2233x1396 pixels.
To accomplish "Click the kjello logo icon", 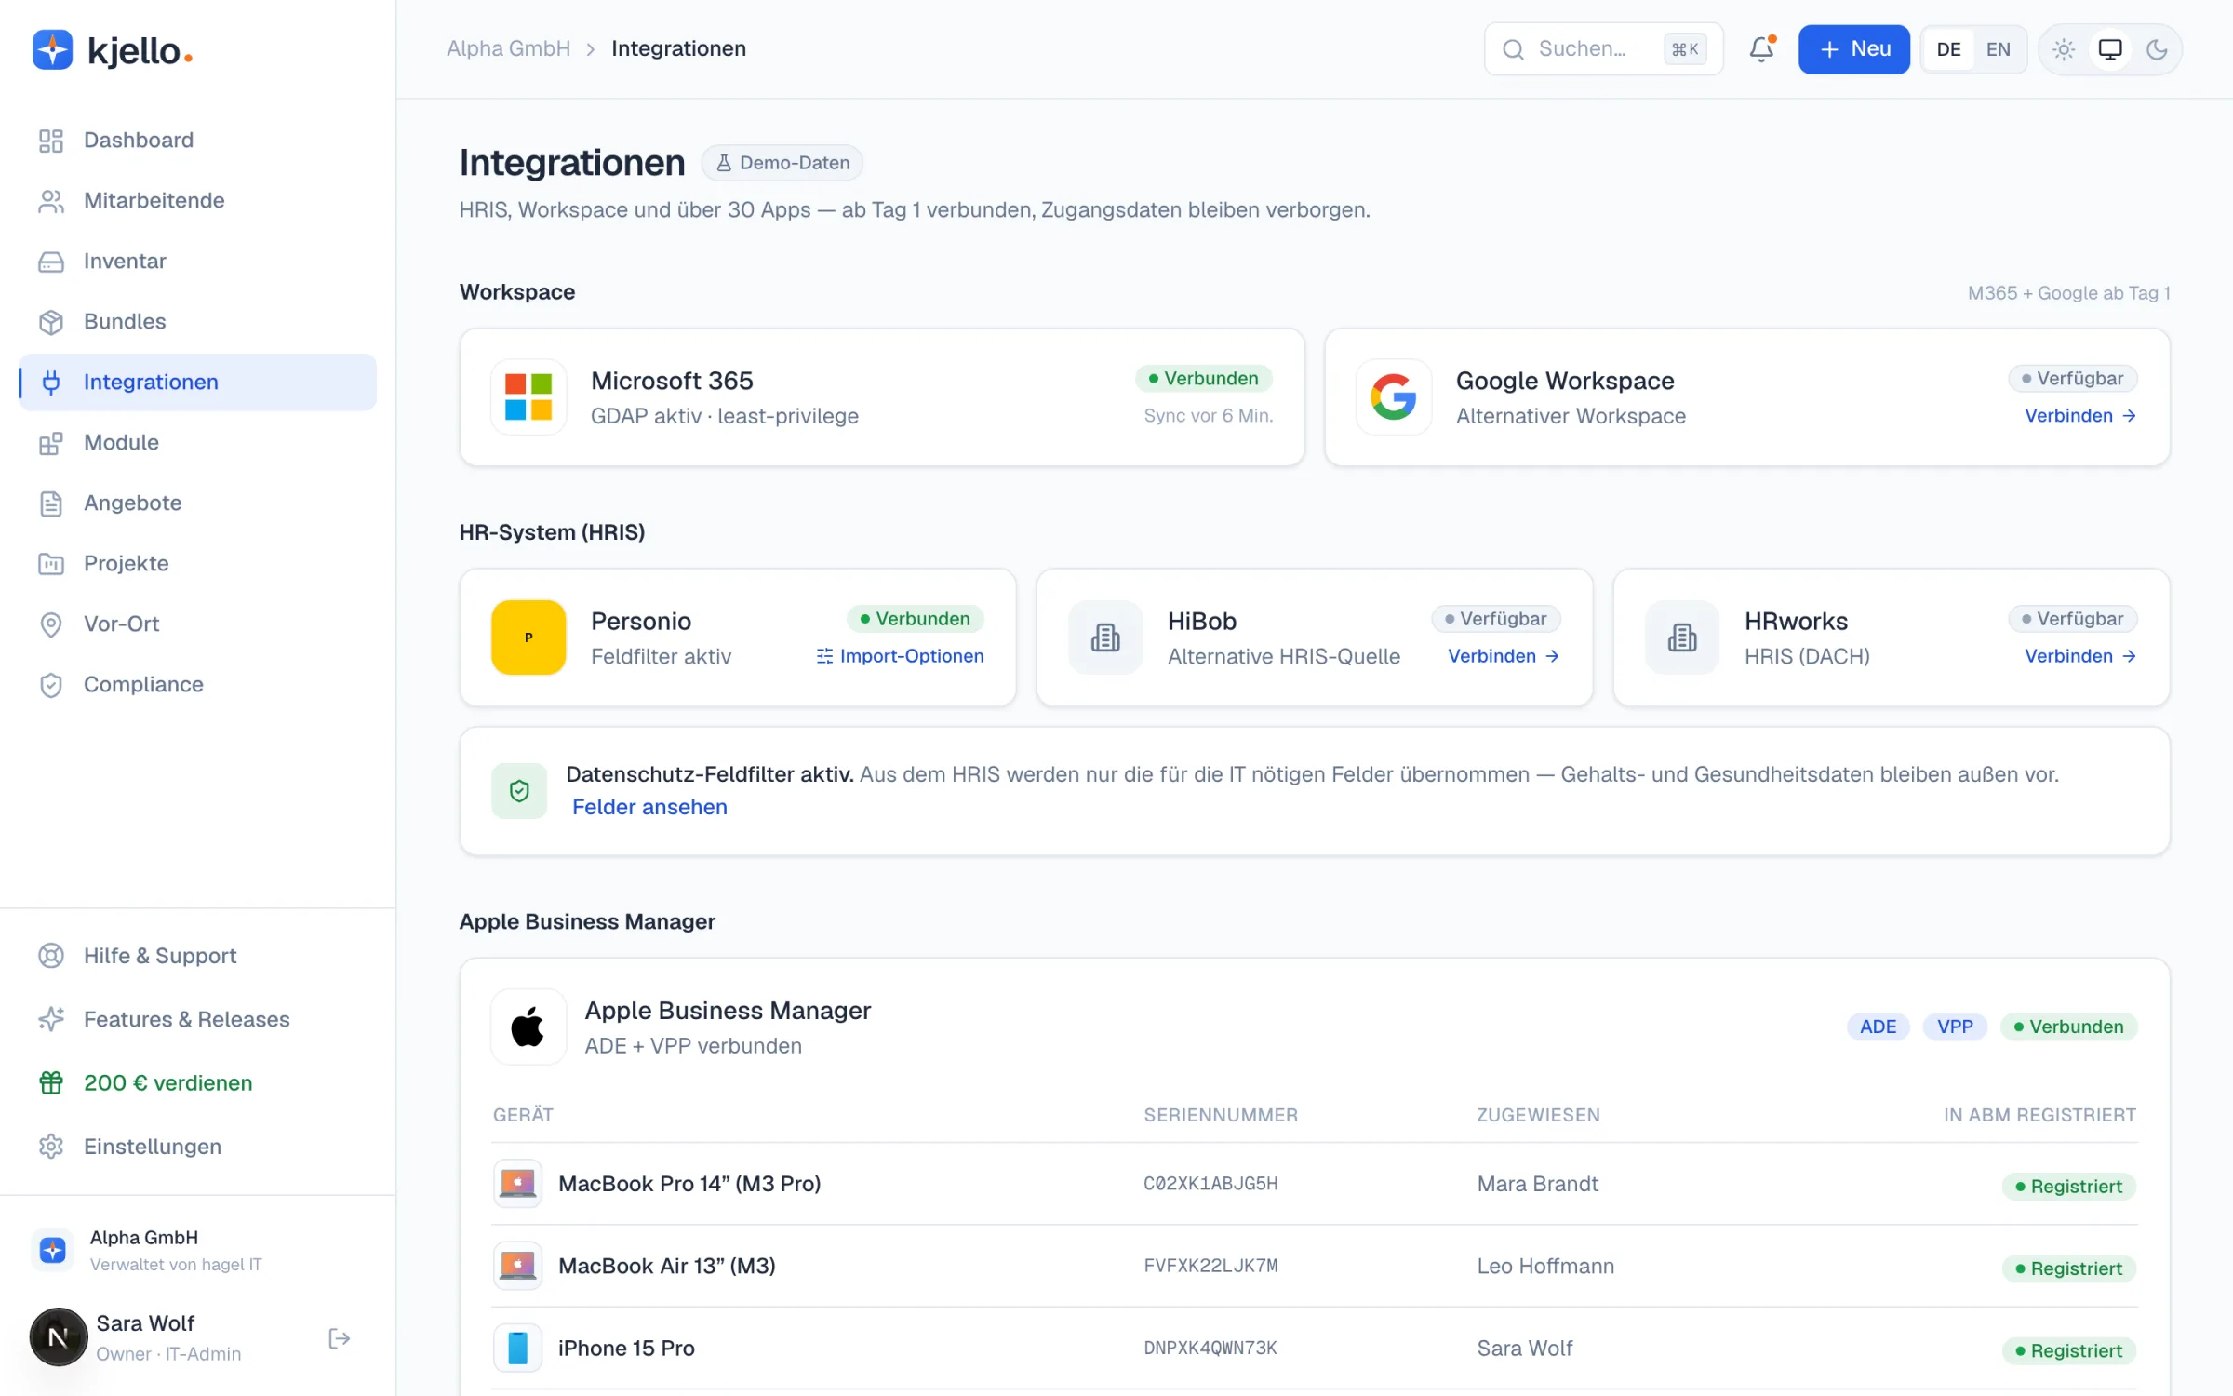I will click(52, 49).
